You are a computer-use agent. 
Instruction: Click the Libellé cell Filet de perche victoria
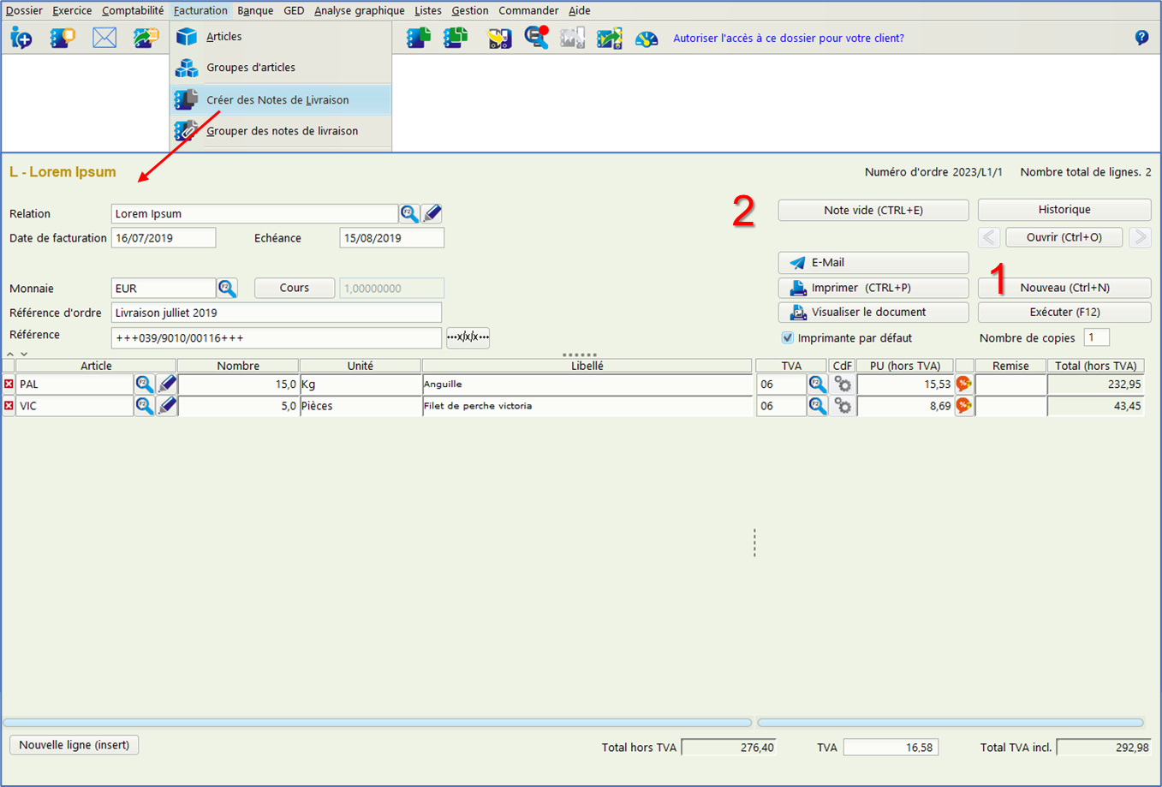click(x=587, y=406)
